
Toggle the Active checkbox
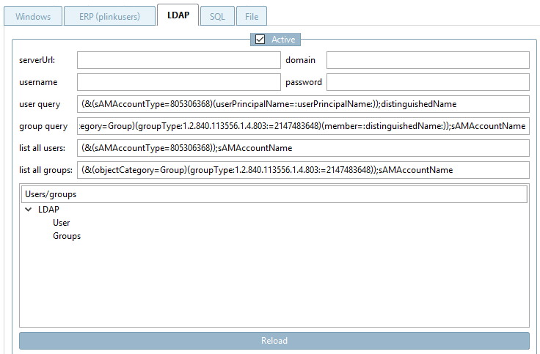coord(260,40)
